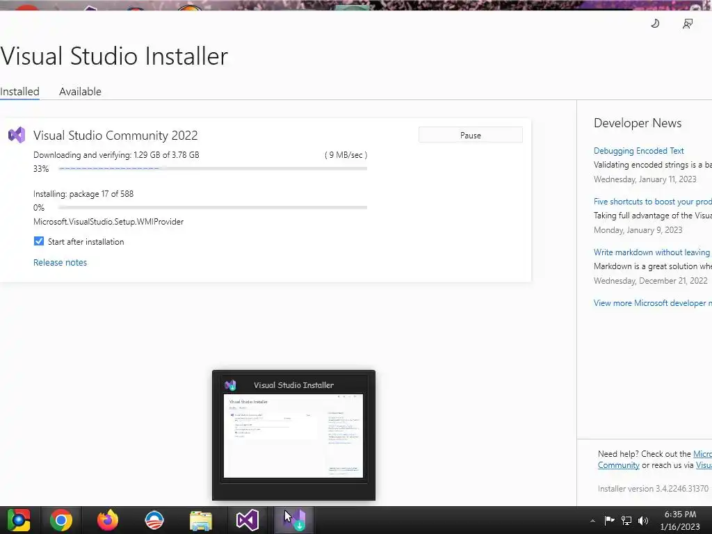The image size is (712, 534).
Task: Click the Microsoft.VisualStudio.Setup.WMIProvider package name
Action: click(x=108, y=222)
